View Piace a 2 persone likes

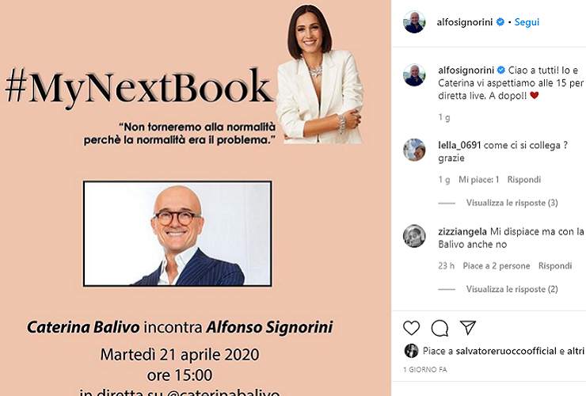tap(497, 266)
